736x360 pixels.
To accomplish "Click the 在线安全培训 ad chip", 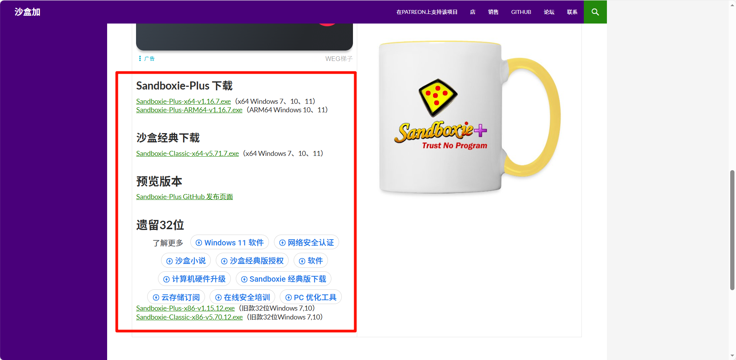I will 243,297.
